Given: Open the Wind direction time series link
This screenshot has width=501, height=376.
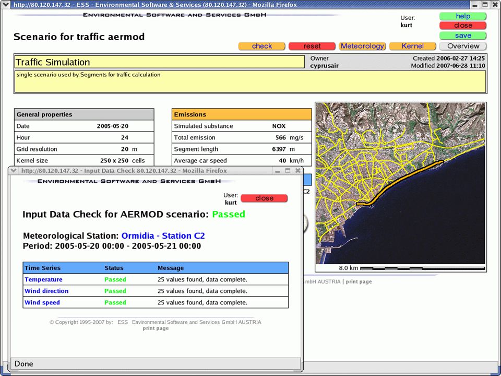Looking at the screenshot, I should (x=46, y=291).
